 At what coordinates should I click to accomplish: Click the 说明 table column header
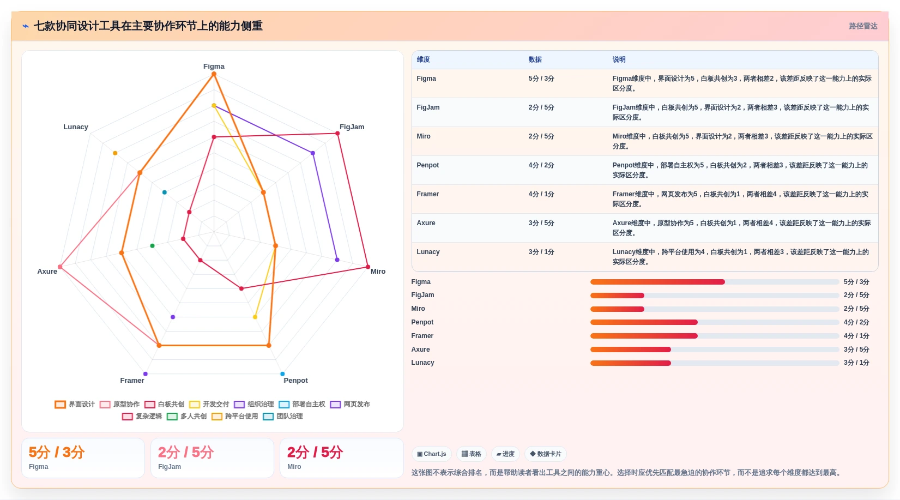619,59
